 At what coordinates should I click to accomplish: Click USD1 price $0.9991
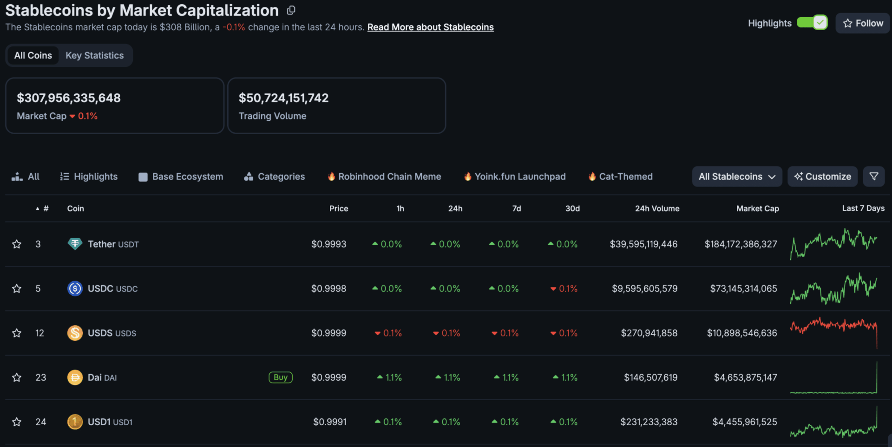tap(329, 422)
